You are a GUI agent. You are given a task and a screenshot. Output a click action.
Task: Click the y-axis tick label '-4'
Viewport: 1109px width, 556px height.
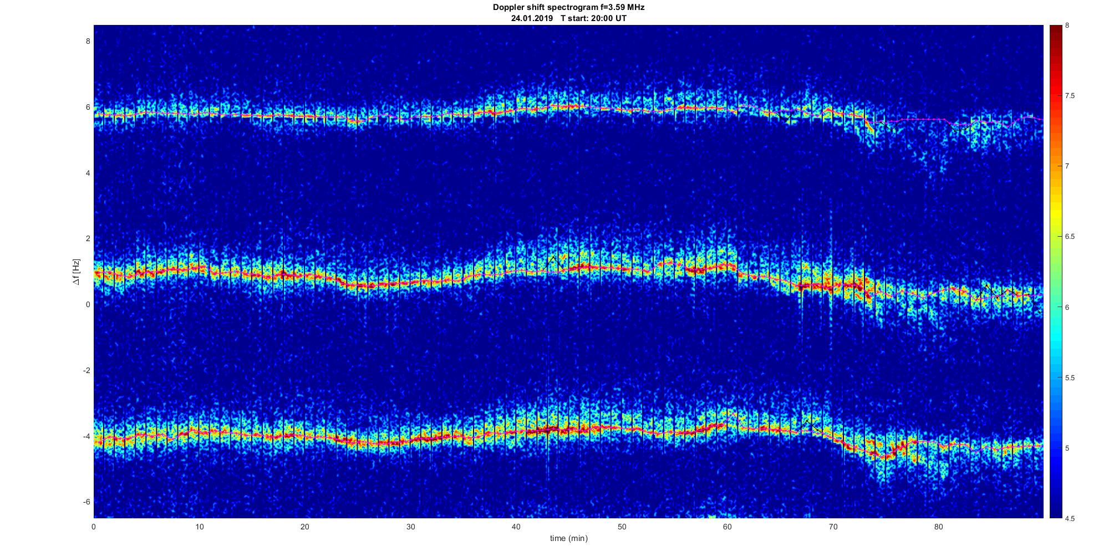86,436
